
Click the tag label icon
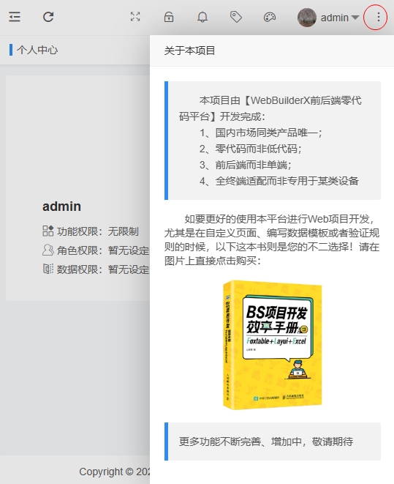coord(236,17)
